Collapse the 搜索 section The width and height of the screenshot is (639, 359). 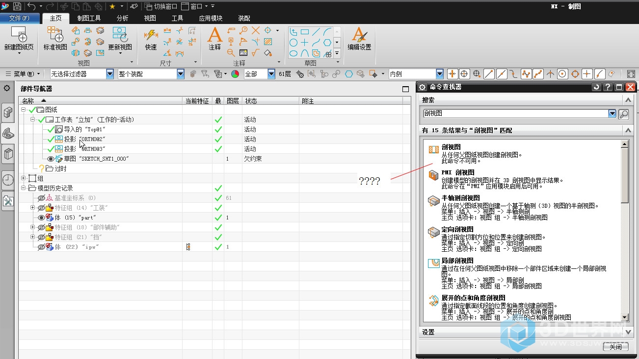[x=627, y=100]
